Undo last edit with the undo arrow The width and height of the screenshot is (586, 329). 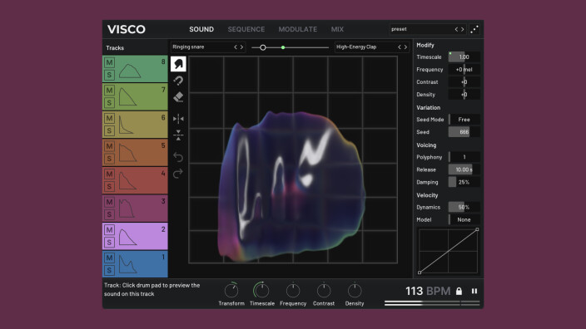point(178,157)
